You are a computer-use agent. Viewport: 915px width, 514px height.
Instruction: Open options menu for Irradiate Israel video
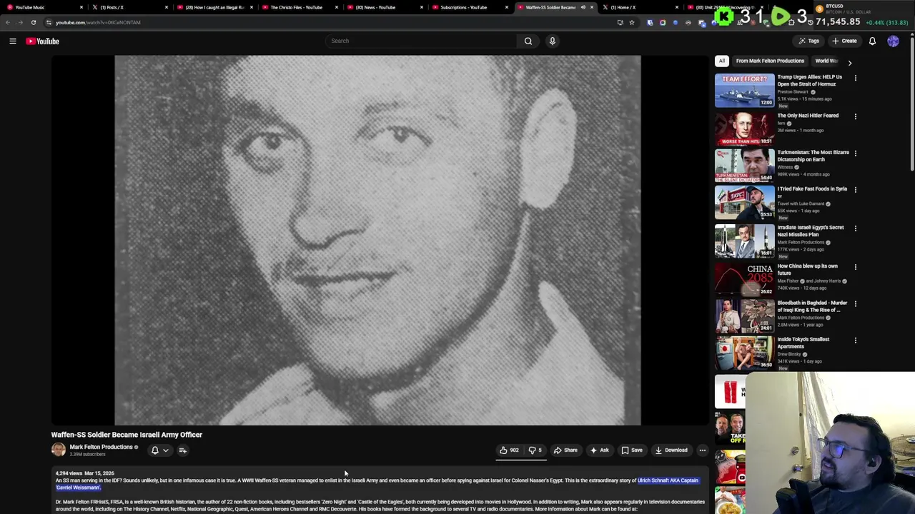pyautogui.click(x=856, y=228)
